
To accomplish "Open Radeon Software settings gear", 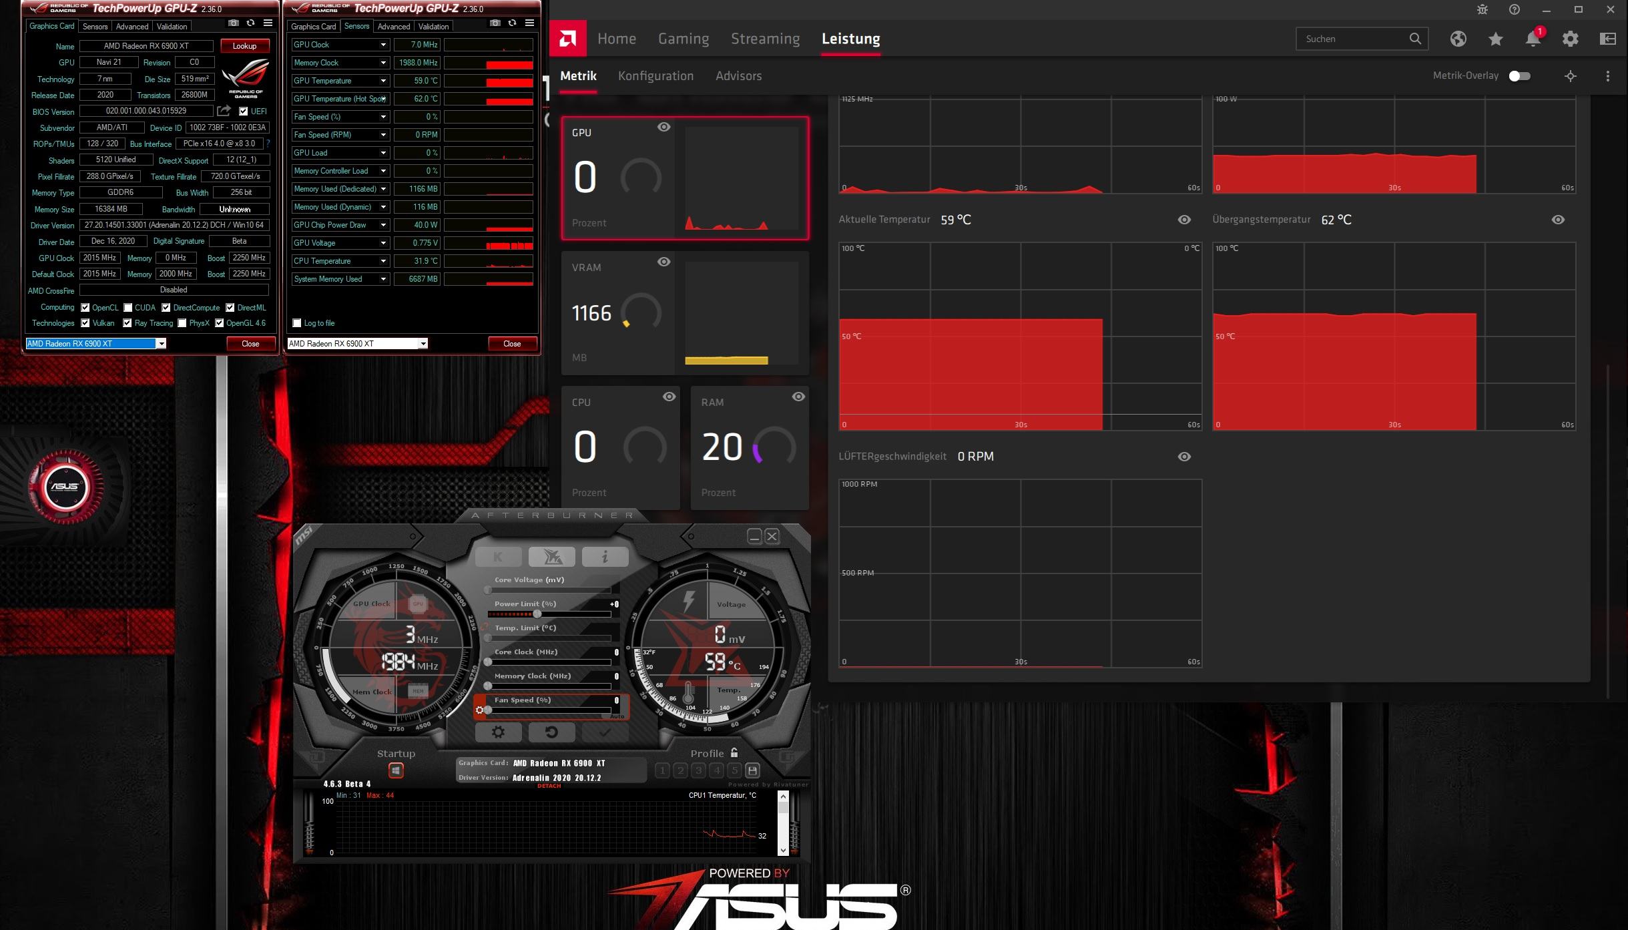I will [1571, 39].
